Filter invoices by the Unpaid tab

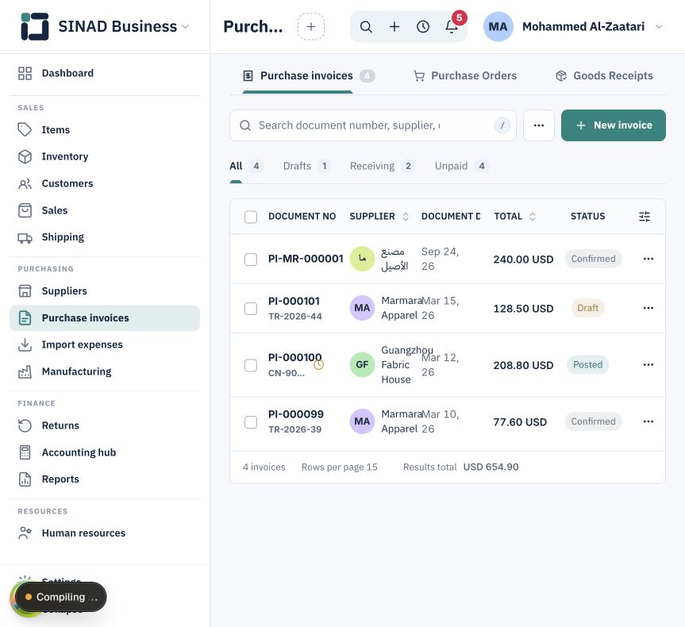click(462, 166)
